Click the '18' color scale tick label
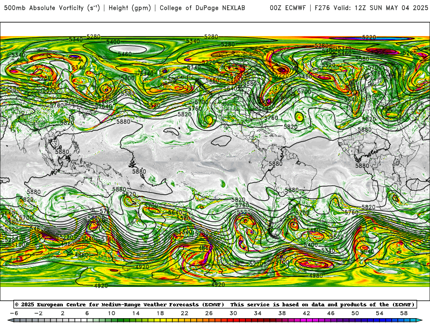Screen dimensions: 430x323 point(160,313)
